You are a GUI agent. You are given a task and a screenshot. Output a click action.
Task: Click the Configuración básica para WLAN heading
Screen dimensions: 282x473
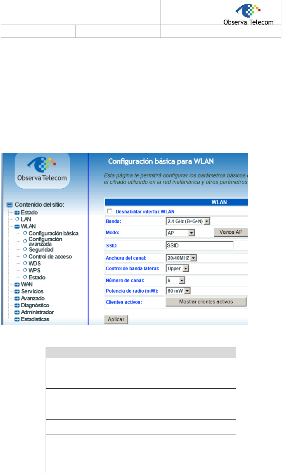pyautogui.click(x=161, y=161)
